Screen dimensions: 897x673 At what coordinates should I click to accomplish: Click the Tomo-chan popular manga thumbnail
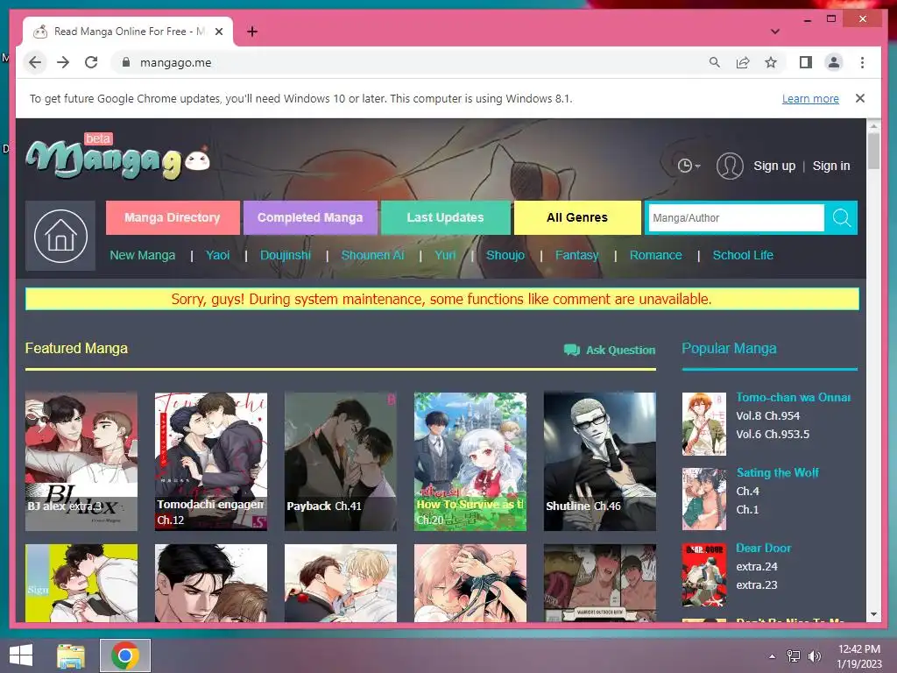point(704,423)
